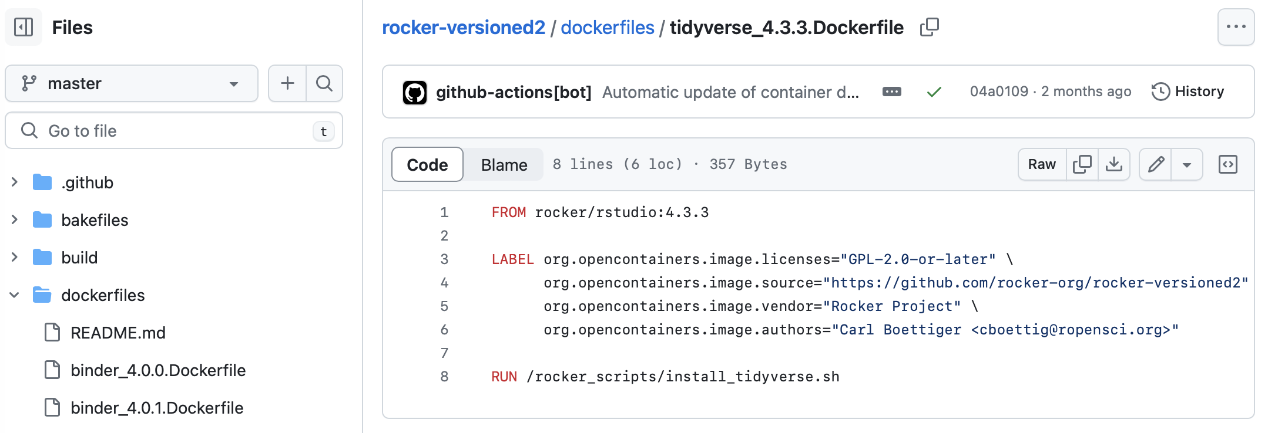Click the add file plus icon

pyautogui.click(x=287, y=83)
